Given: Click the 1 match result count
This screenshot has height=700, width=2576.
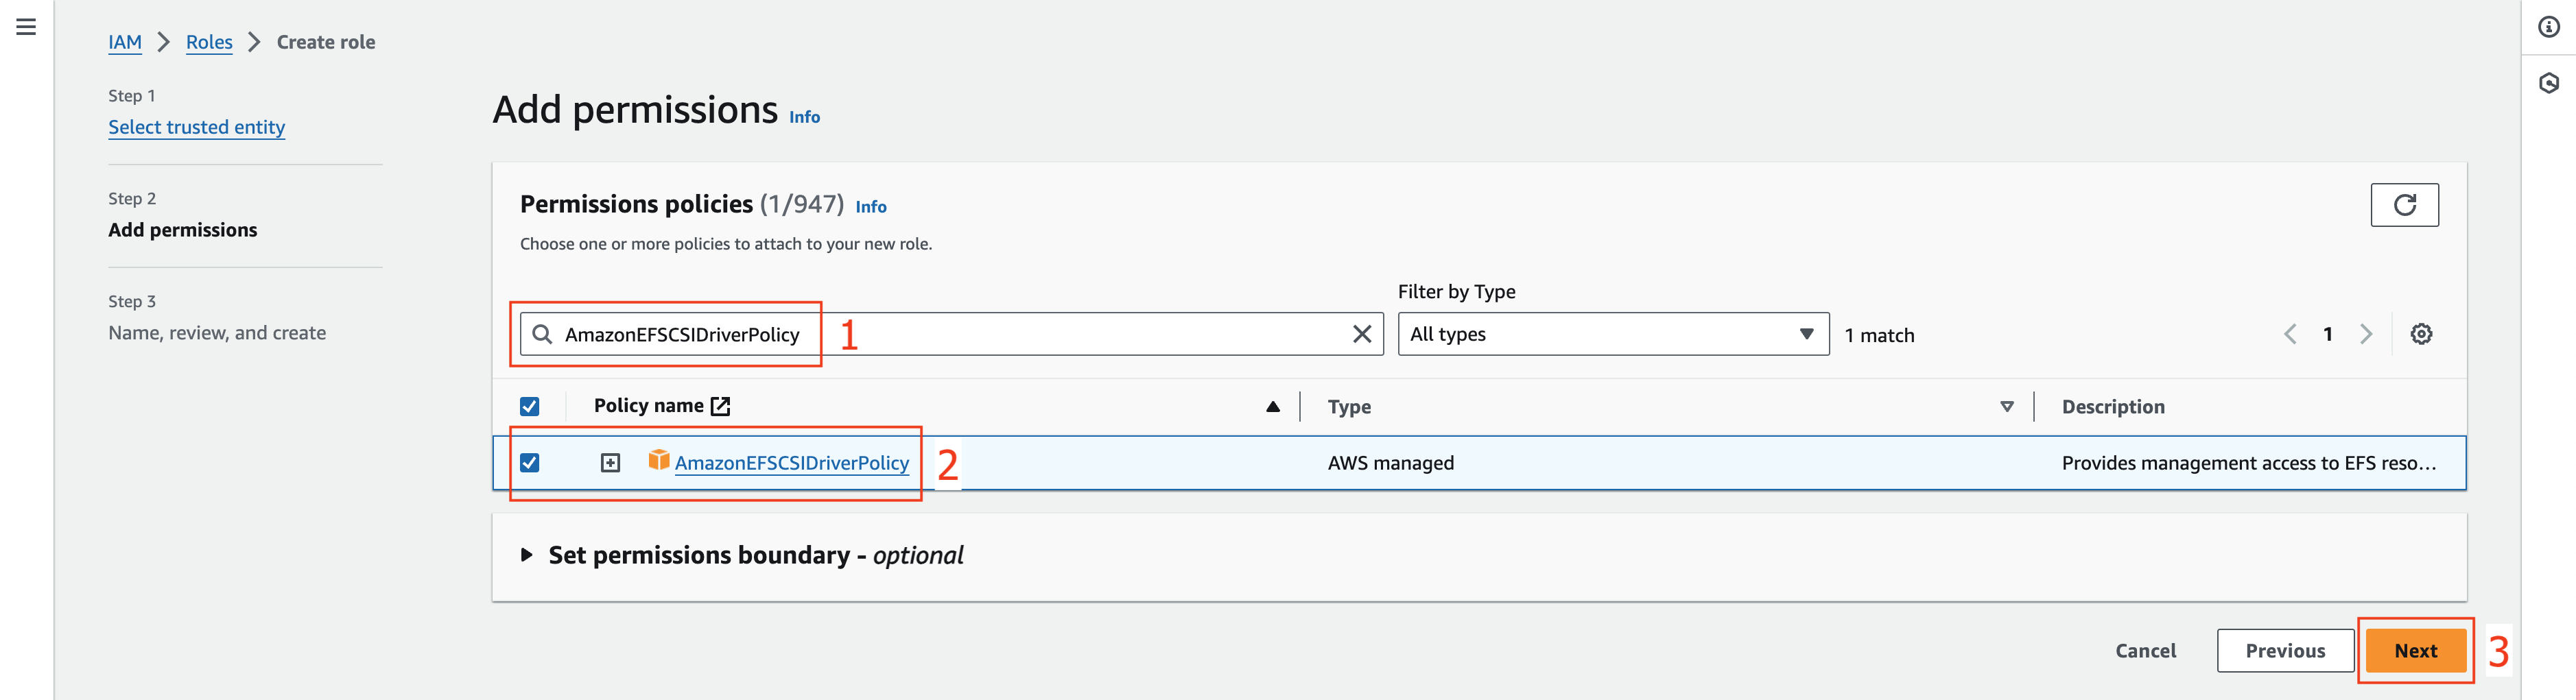Looking at the screenshot, I should click(x=1879, y=336).
